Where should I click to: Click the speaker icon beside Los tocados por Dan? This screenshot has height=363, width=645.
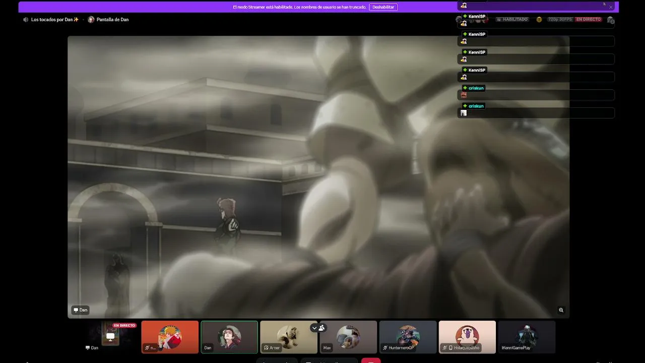[26, 20]
